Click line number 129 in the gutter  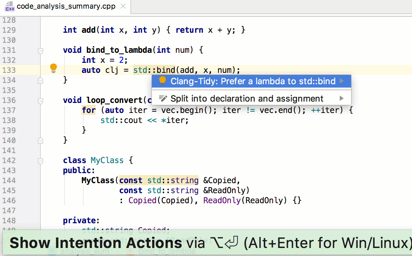9,30
